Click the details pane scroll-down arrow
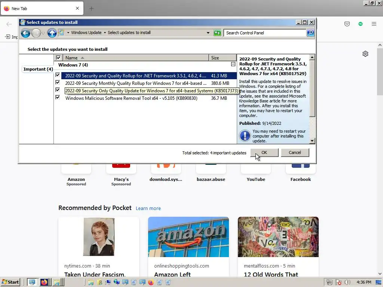This screenshot has width=383, height=287. click(312, 141)
